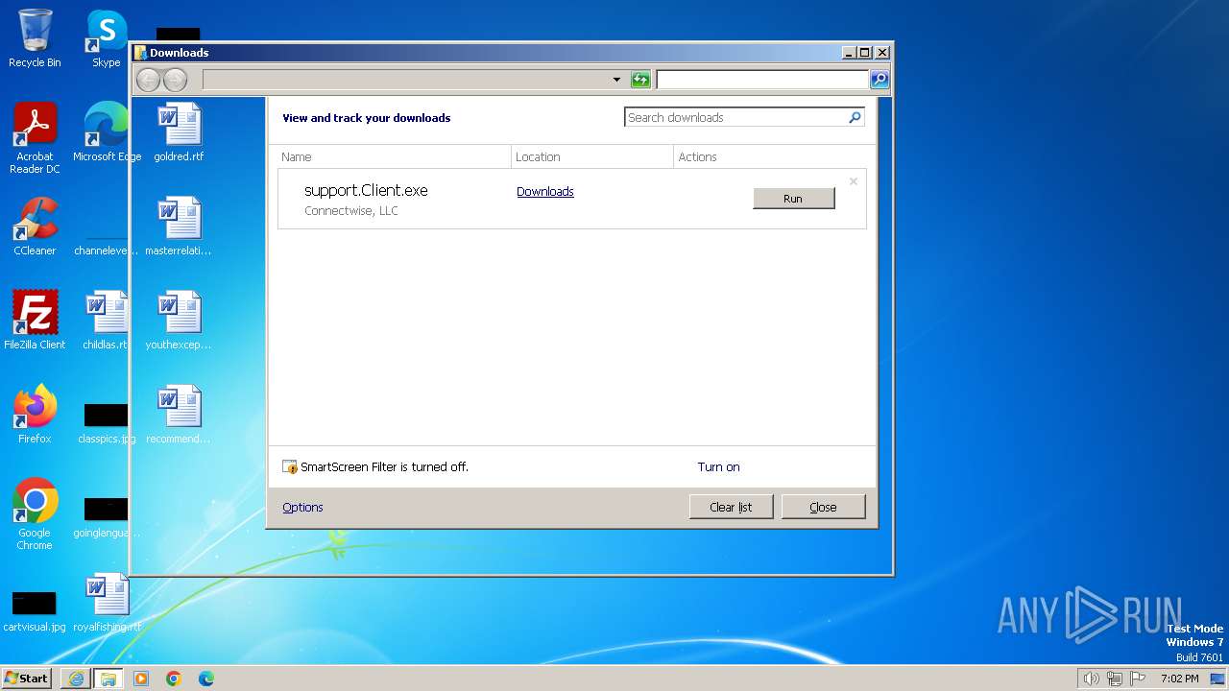Screen dimensions: 1229x691
Task: Sort downloads by Name column
Action: tap(395, 156)
